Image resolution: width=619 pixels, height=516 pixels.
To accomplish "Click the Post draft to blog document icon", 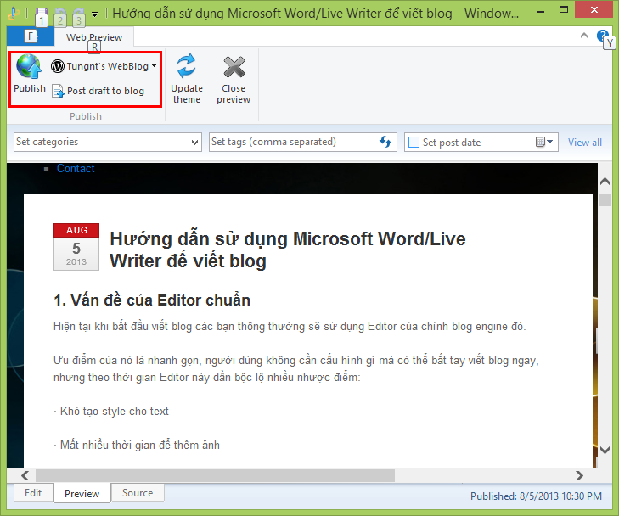I will (58, 91).
